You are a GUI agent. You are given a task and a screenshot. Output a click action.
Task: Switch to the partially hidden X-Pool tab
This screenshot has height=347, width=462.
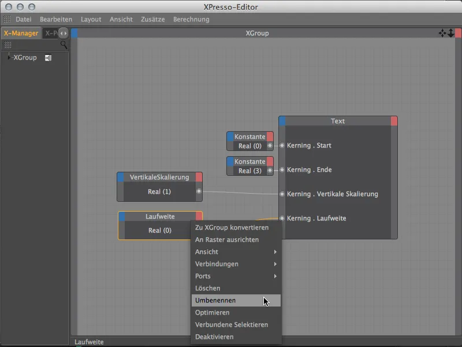coord(51,33)
